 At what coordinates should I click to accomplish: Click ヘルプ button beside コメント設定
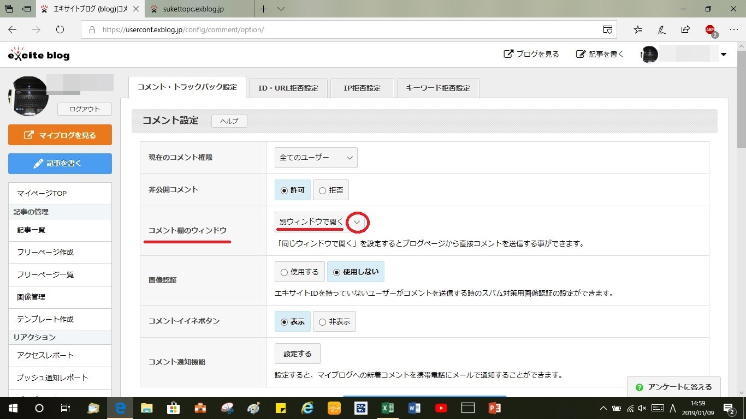pos(229,121)
